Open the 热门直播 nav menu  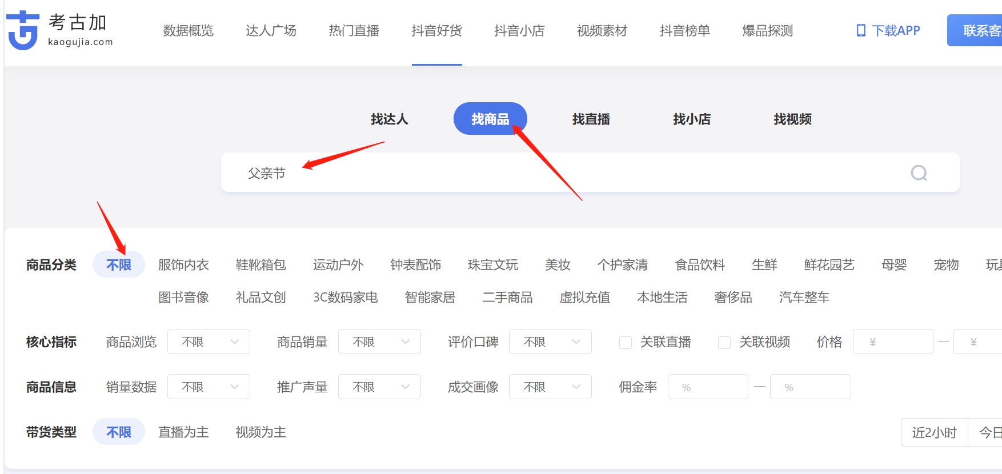pyautogui.click(x=354, y=30)
